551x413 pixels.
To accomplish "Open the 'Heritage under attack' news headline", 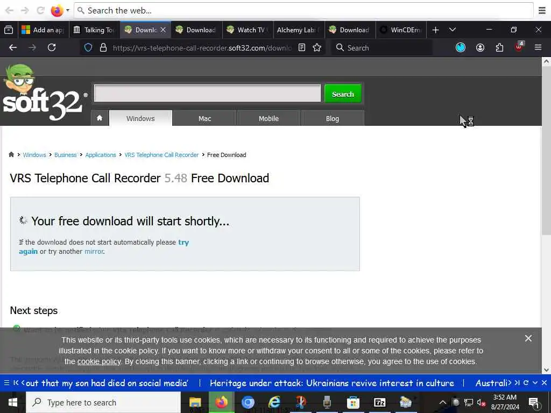I will (331, 383).
